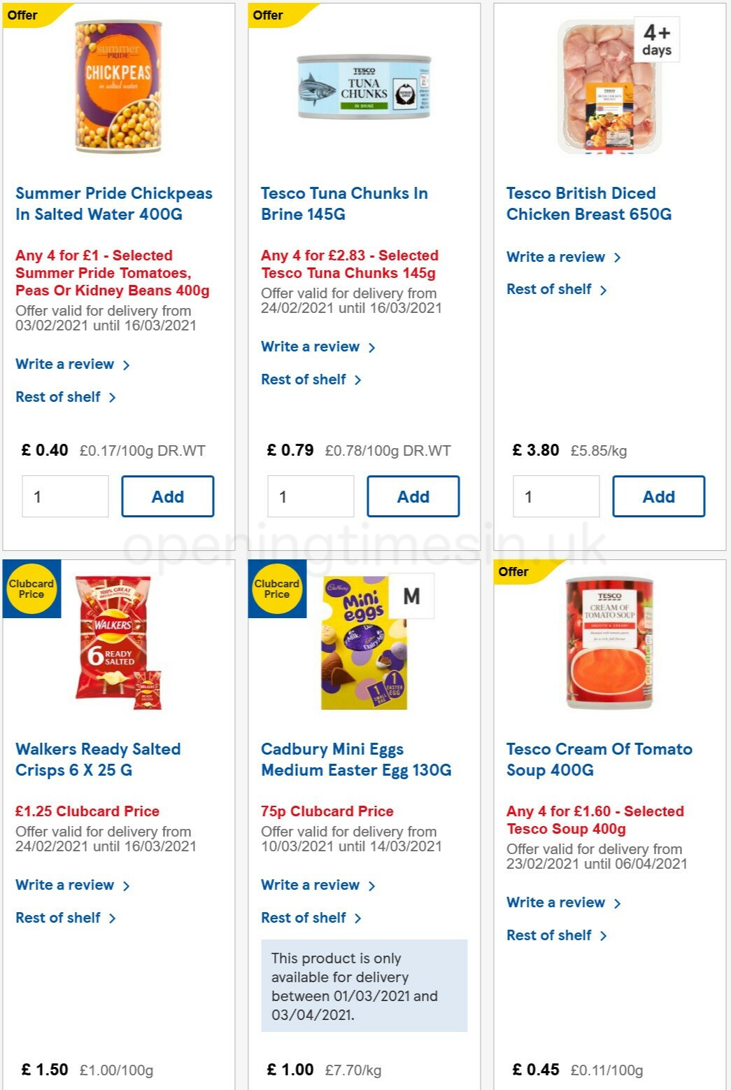Add Tesco Tuna Chunks In Brine to basket

(413, 496)
